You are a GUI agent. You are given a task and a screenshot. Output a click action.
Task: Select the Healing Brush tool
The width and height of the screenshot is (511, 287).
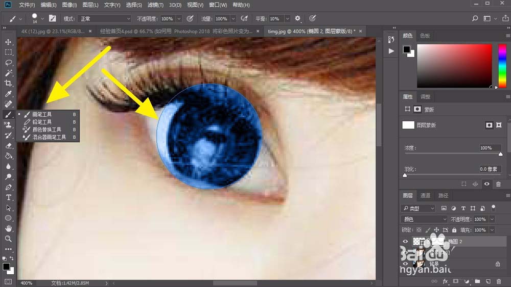click(x=8, y=104)
